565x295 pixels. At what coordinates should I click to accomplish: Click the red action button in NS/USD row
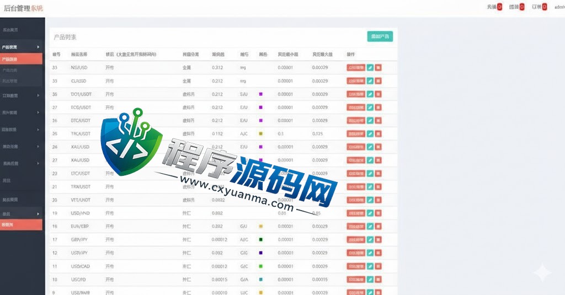[356, 67]
